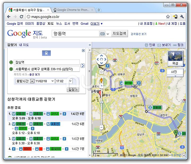
Task: Select the 서울특별시 송파구 잠실 tab
Action: coord(28,10)
